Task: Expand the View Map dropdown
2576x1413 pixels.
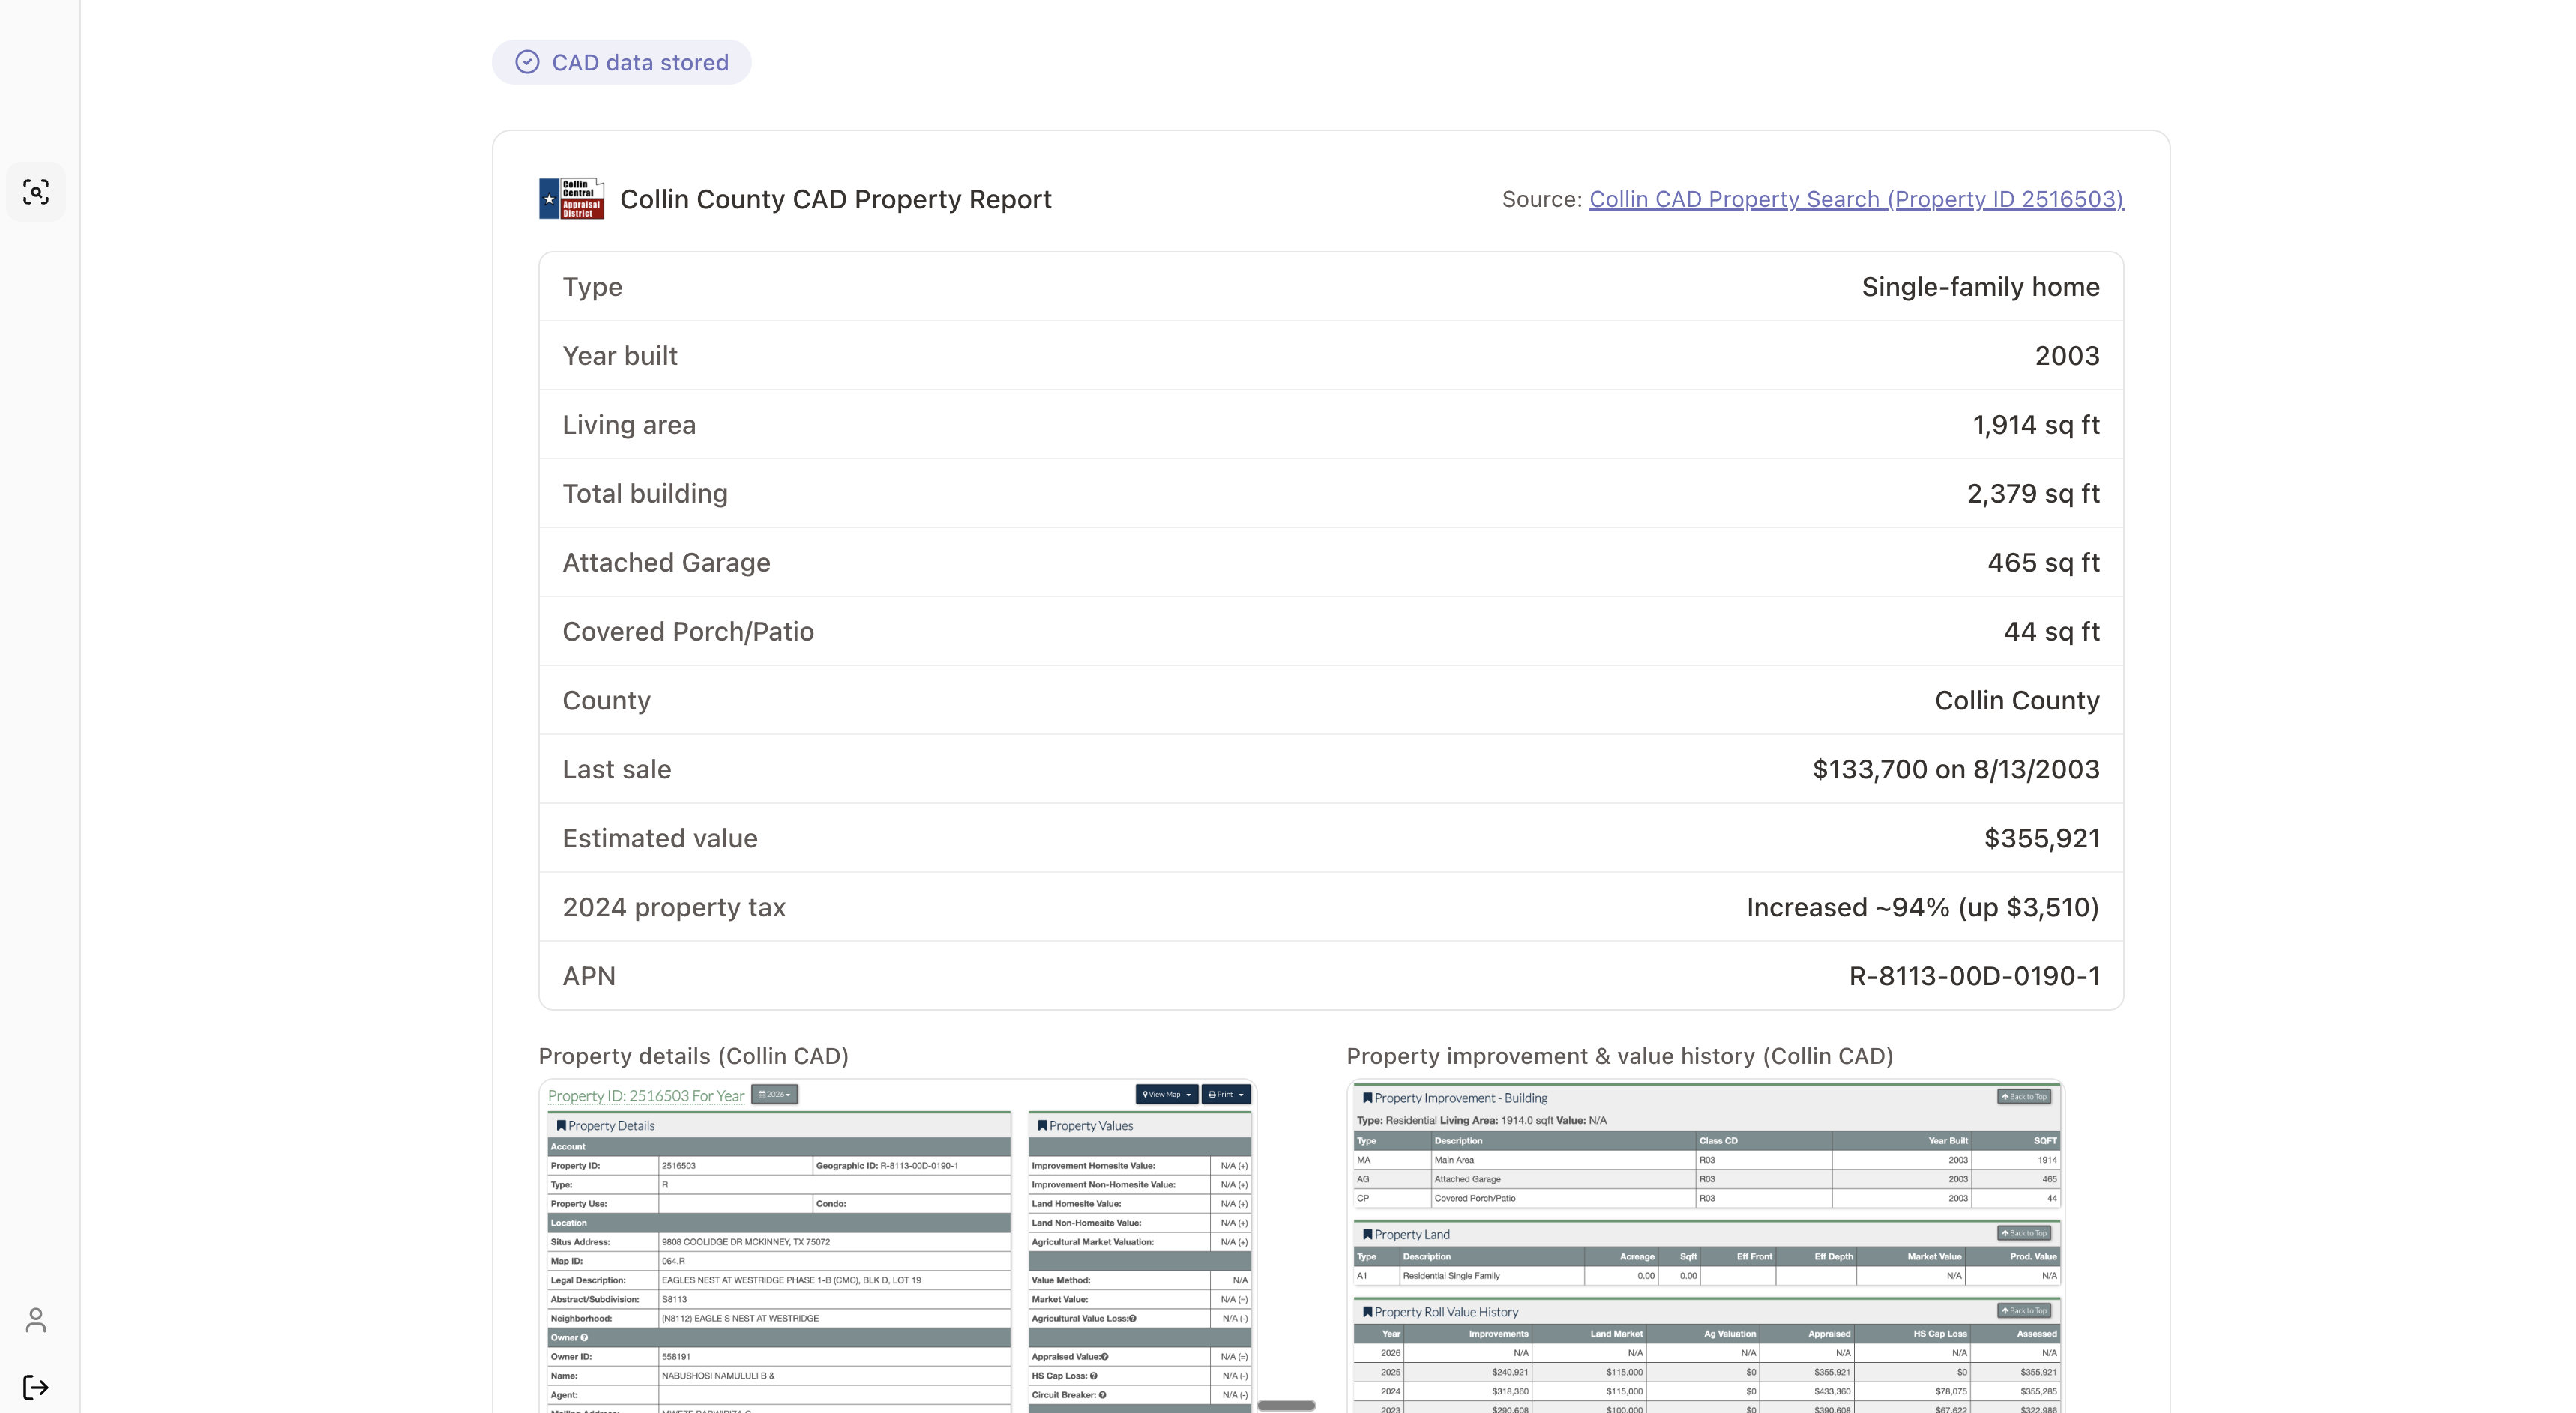Action: point(1166,1095)
